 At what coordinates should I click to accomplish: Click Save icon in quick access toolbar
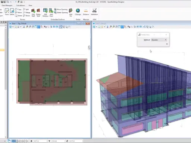2,2
